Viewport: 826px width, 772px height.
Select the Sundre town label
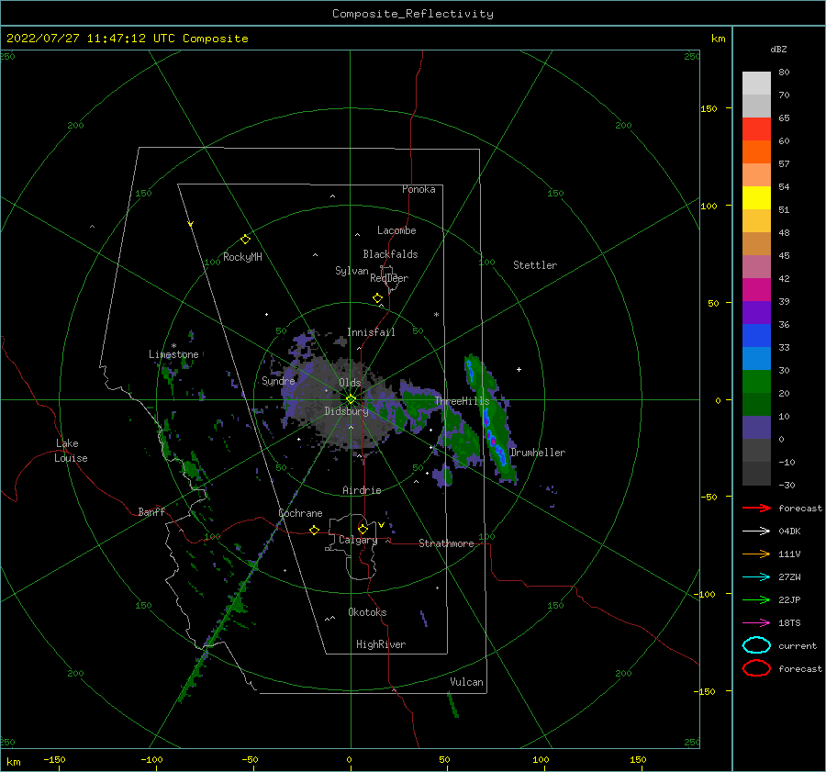coord(278,380)
